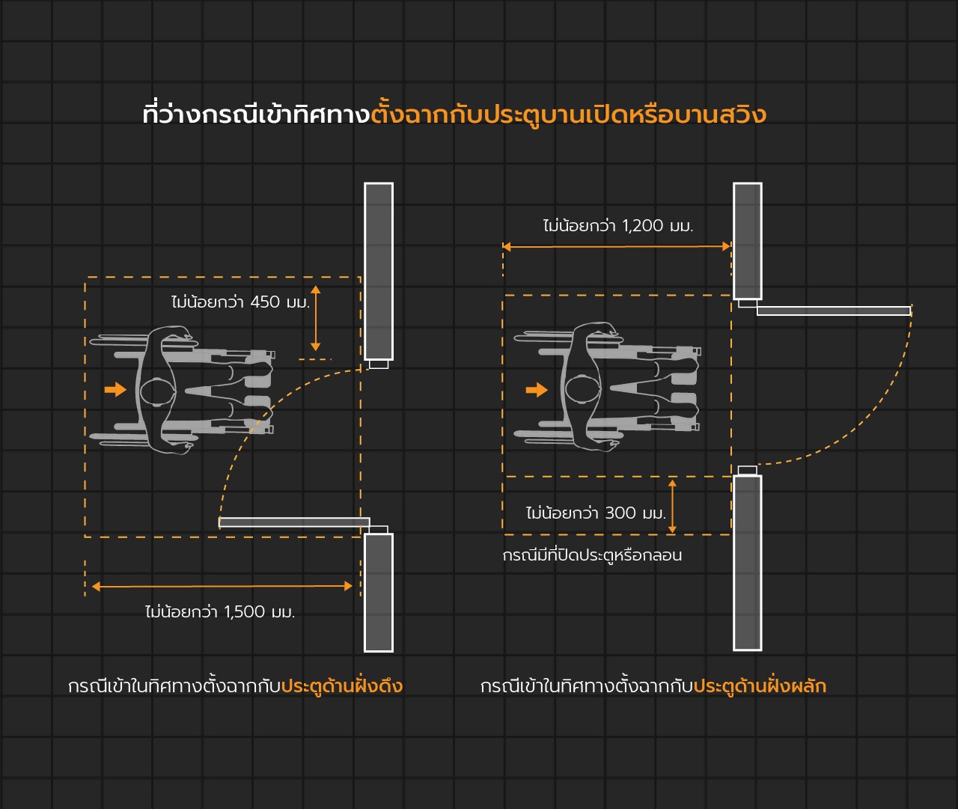Click the caption ending with ประตูด้านฝั่งผลัก
This screenshot has width=958, height=809.
(x=653, y=686)
